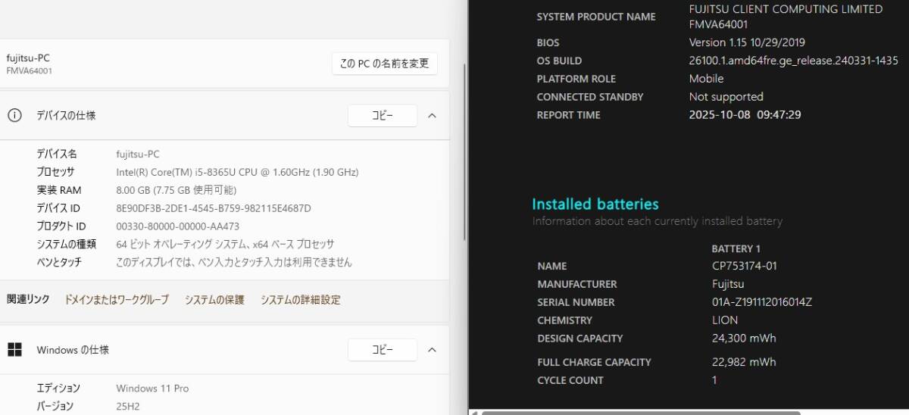Image resolution: width=909 pixels, height=415 pixels.
Task: Click the device specifications info icon
Action: click(14, 115)
